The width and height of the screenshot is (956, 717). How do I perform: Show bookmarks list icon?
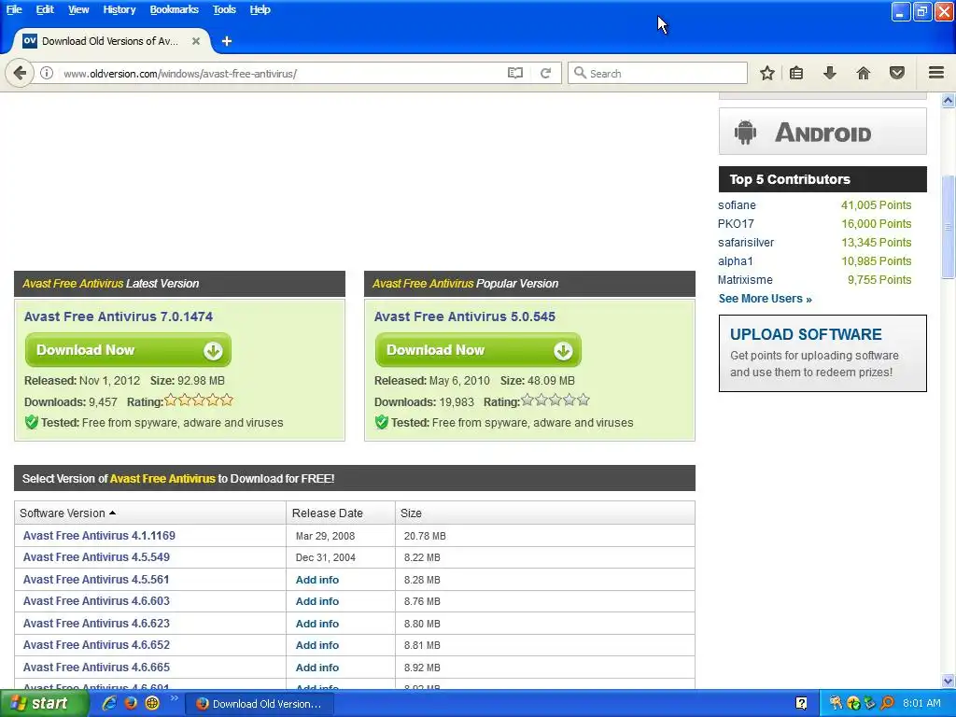click(796, 73)
